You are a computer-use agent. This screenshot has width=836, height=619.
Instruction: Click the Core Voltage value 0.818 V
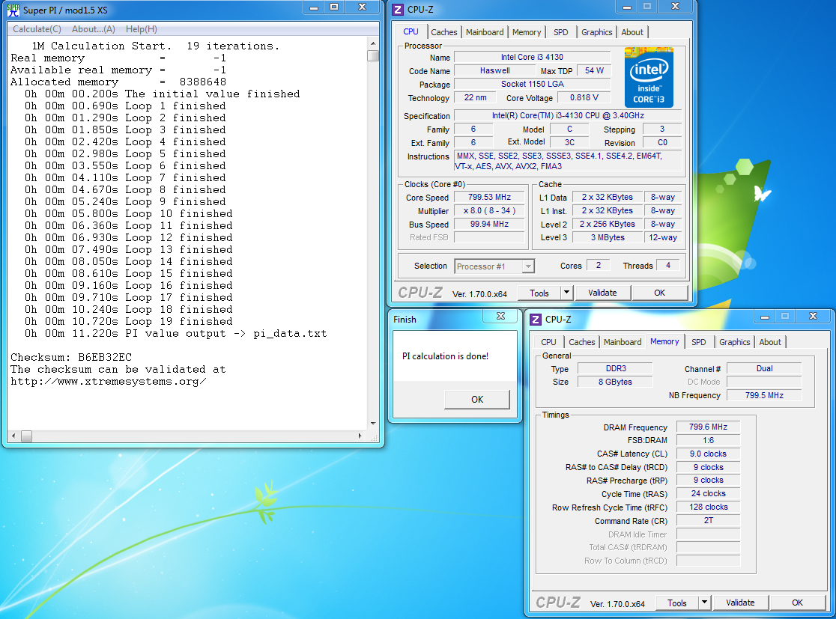tap(584, 97)
